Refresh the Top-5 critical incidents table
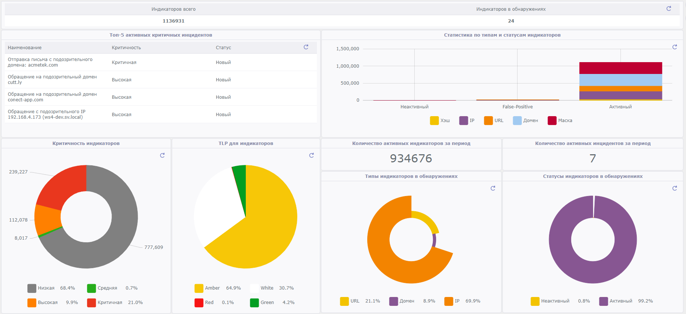 (306, 47)
